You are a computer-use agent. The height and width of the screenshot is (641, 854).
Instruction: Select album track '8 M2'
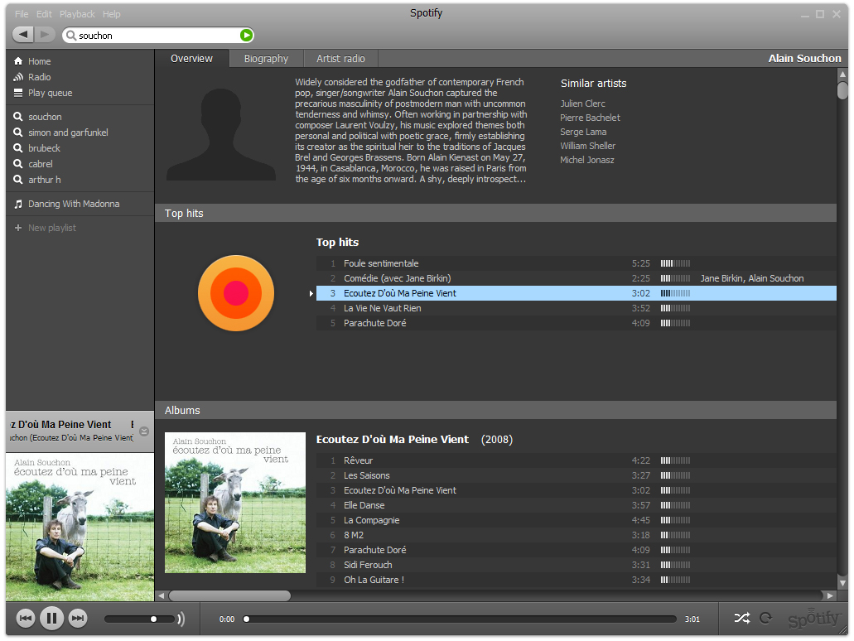click(x=577, y=535)
